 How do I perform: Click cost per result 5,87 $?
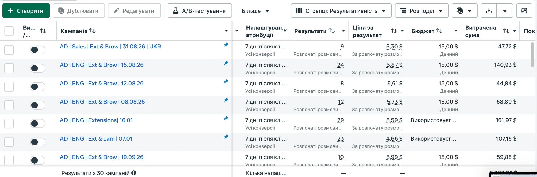394,65
